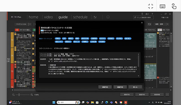Expand the circled chevron next to tv tab
Screen dimensions: 181x105
coord(108,17)
